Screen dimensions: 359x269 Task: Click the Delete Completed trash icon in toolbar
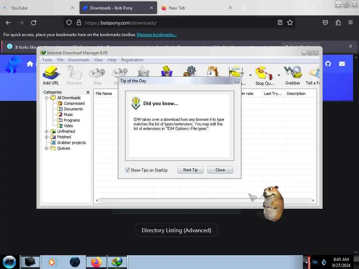click(167, 71)
